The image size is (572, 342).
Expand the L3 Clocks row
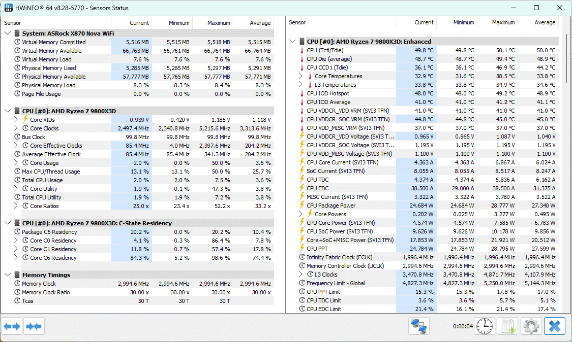(300, 274)
